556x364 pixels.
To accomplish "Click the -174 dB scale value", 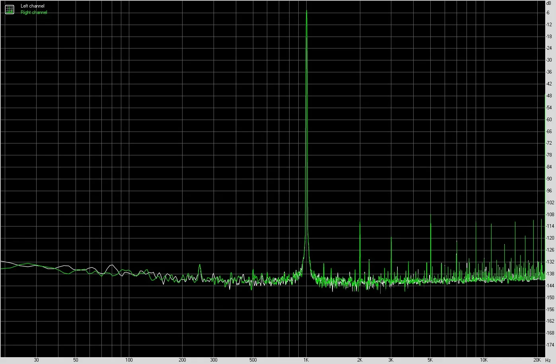I will (550, 345).
